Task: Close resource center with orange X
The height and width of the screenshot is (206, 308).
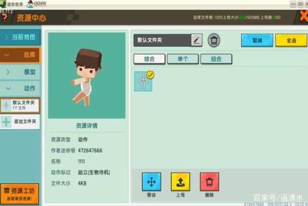Action: [x=303, y=16]
